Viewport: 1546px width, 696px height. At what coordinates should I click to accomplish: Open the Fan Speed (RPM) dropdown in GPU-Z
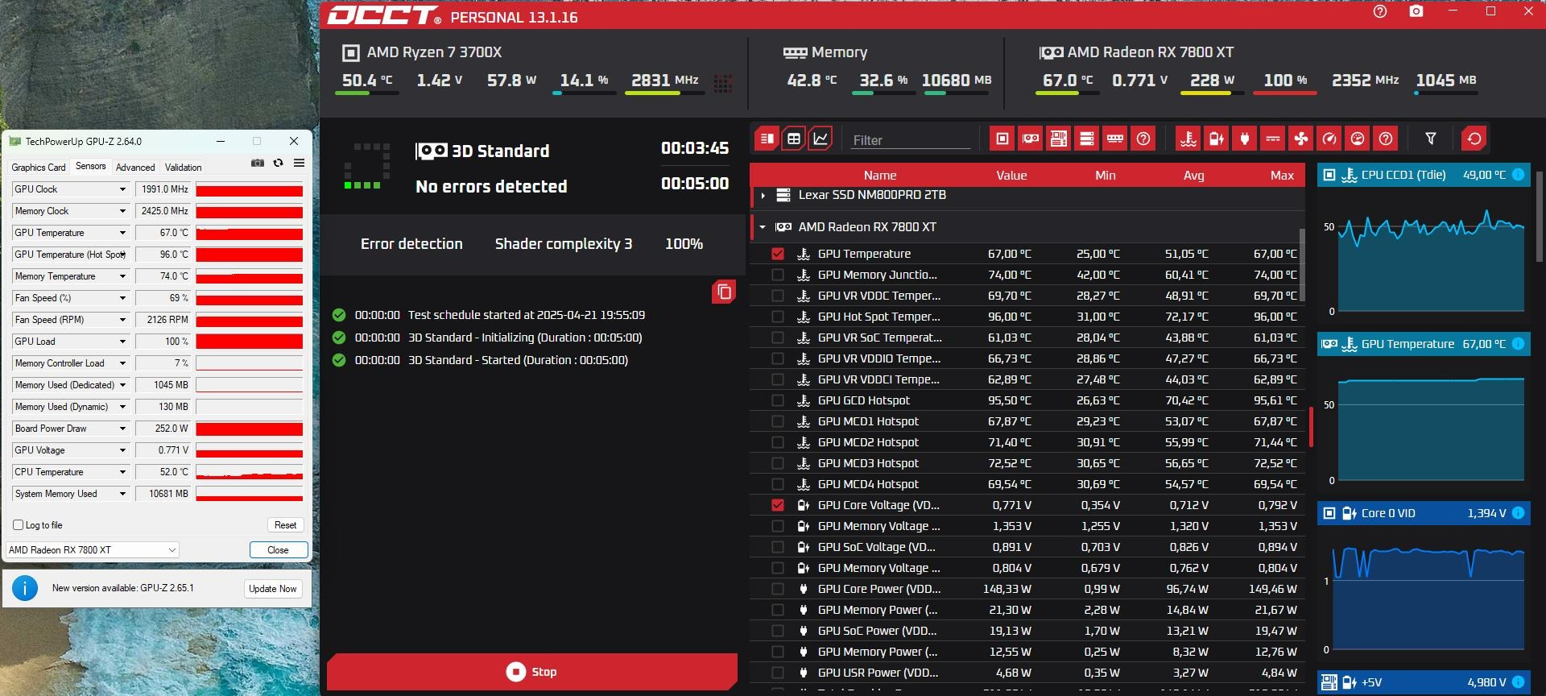pos(122,320)
